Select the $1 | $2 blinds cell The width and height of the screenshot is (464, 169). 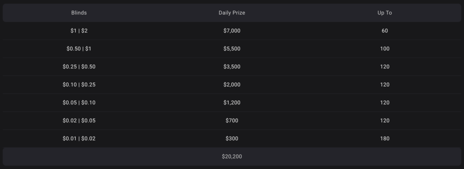[79, 31]
